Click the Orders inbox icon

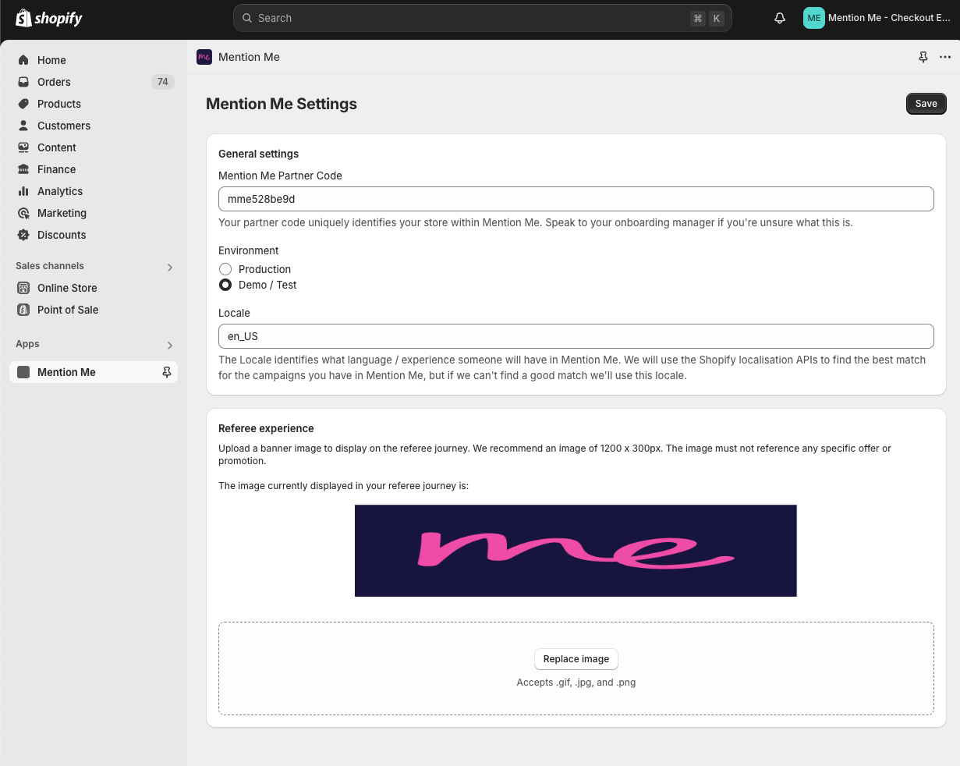23,82
